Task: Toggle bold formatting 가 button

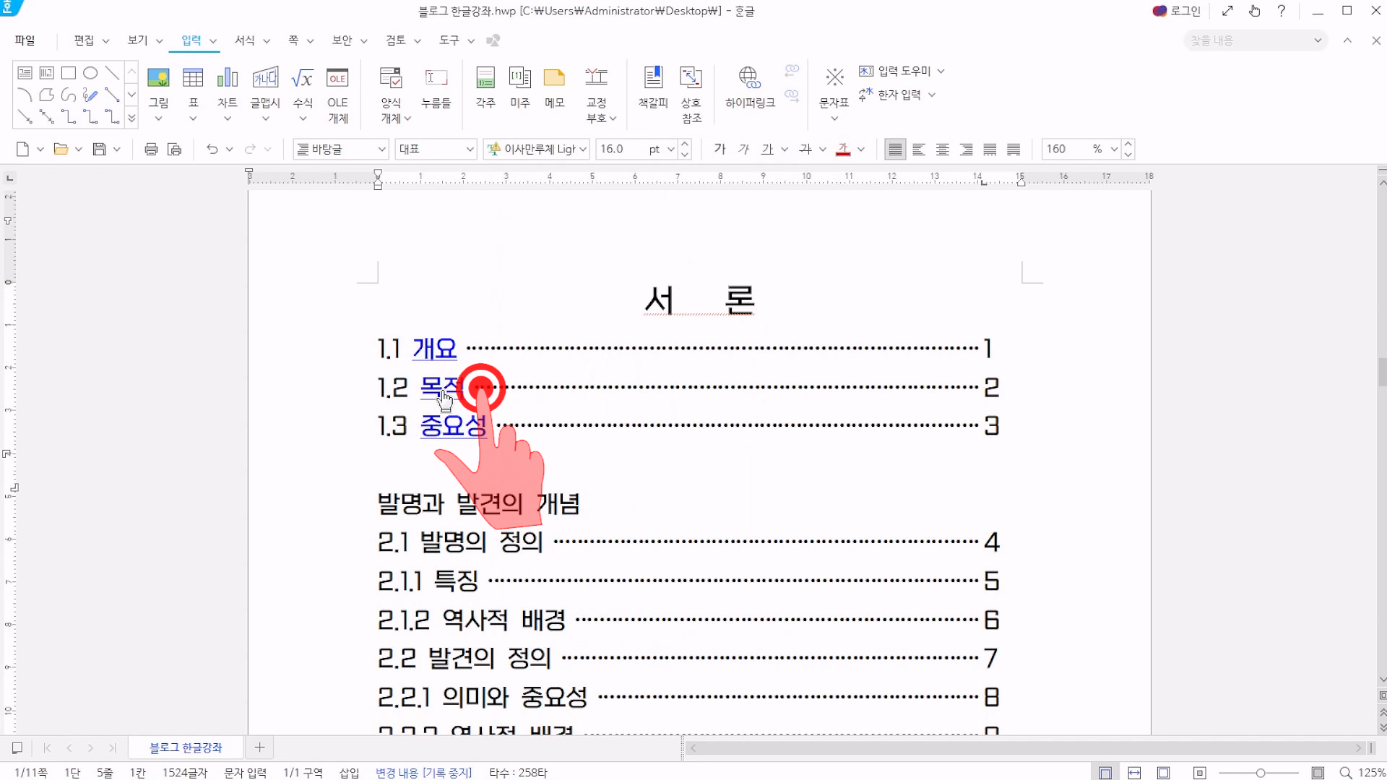Action: tap(720, 149)
